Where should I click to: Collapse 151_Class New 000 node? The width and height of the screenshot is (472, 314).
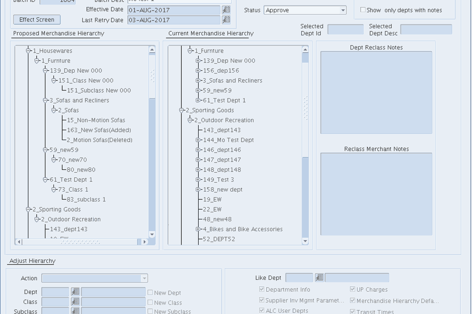tap(54, 80)
